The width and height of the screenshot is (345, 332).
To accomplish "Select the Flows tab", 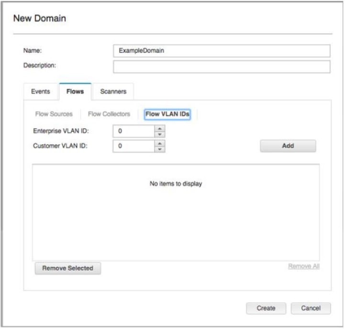I will 75,91.
